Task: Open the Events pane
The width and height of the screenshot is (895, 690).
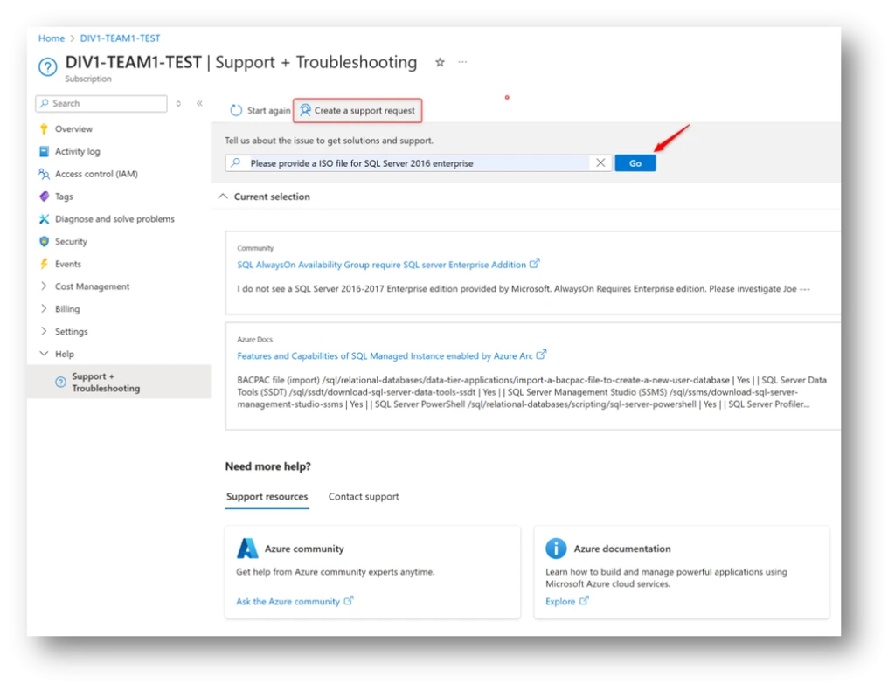Action: pos(68,264)
